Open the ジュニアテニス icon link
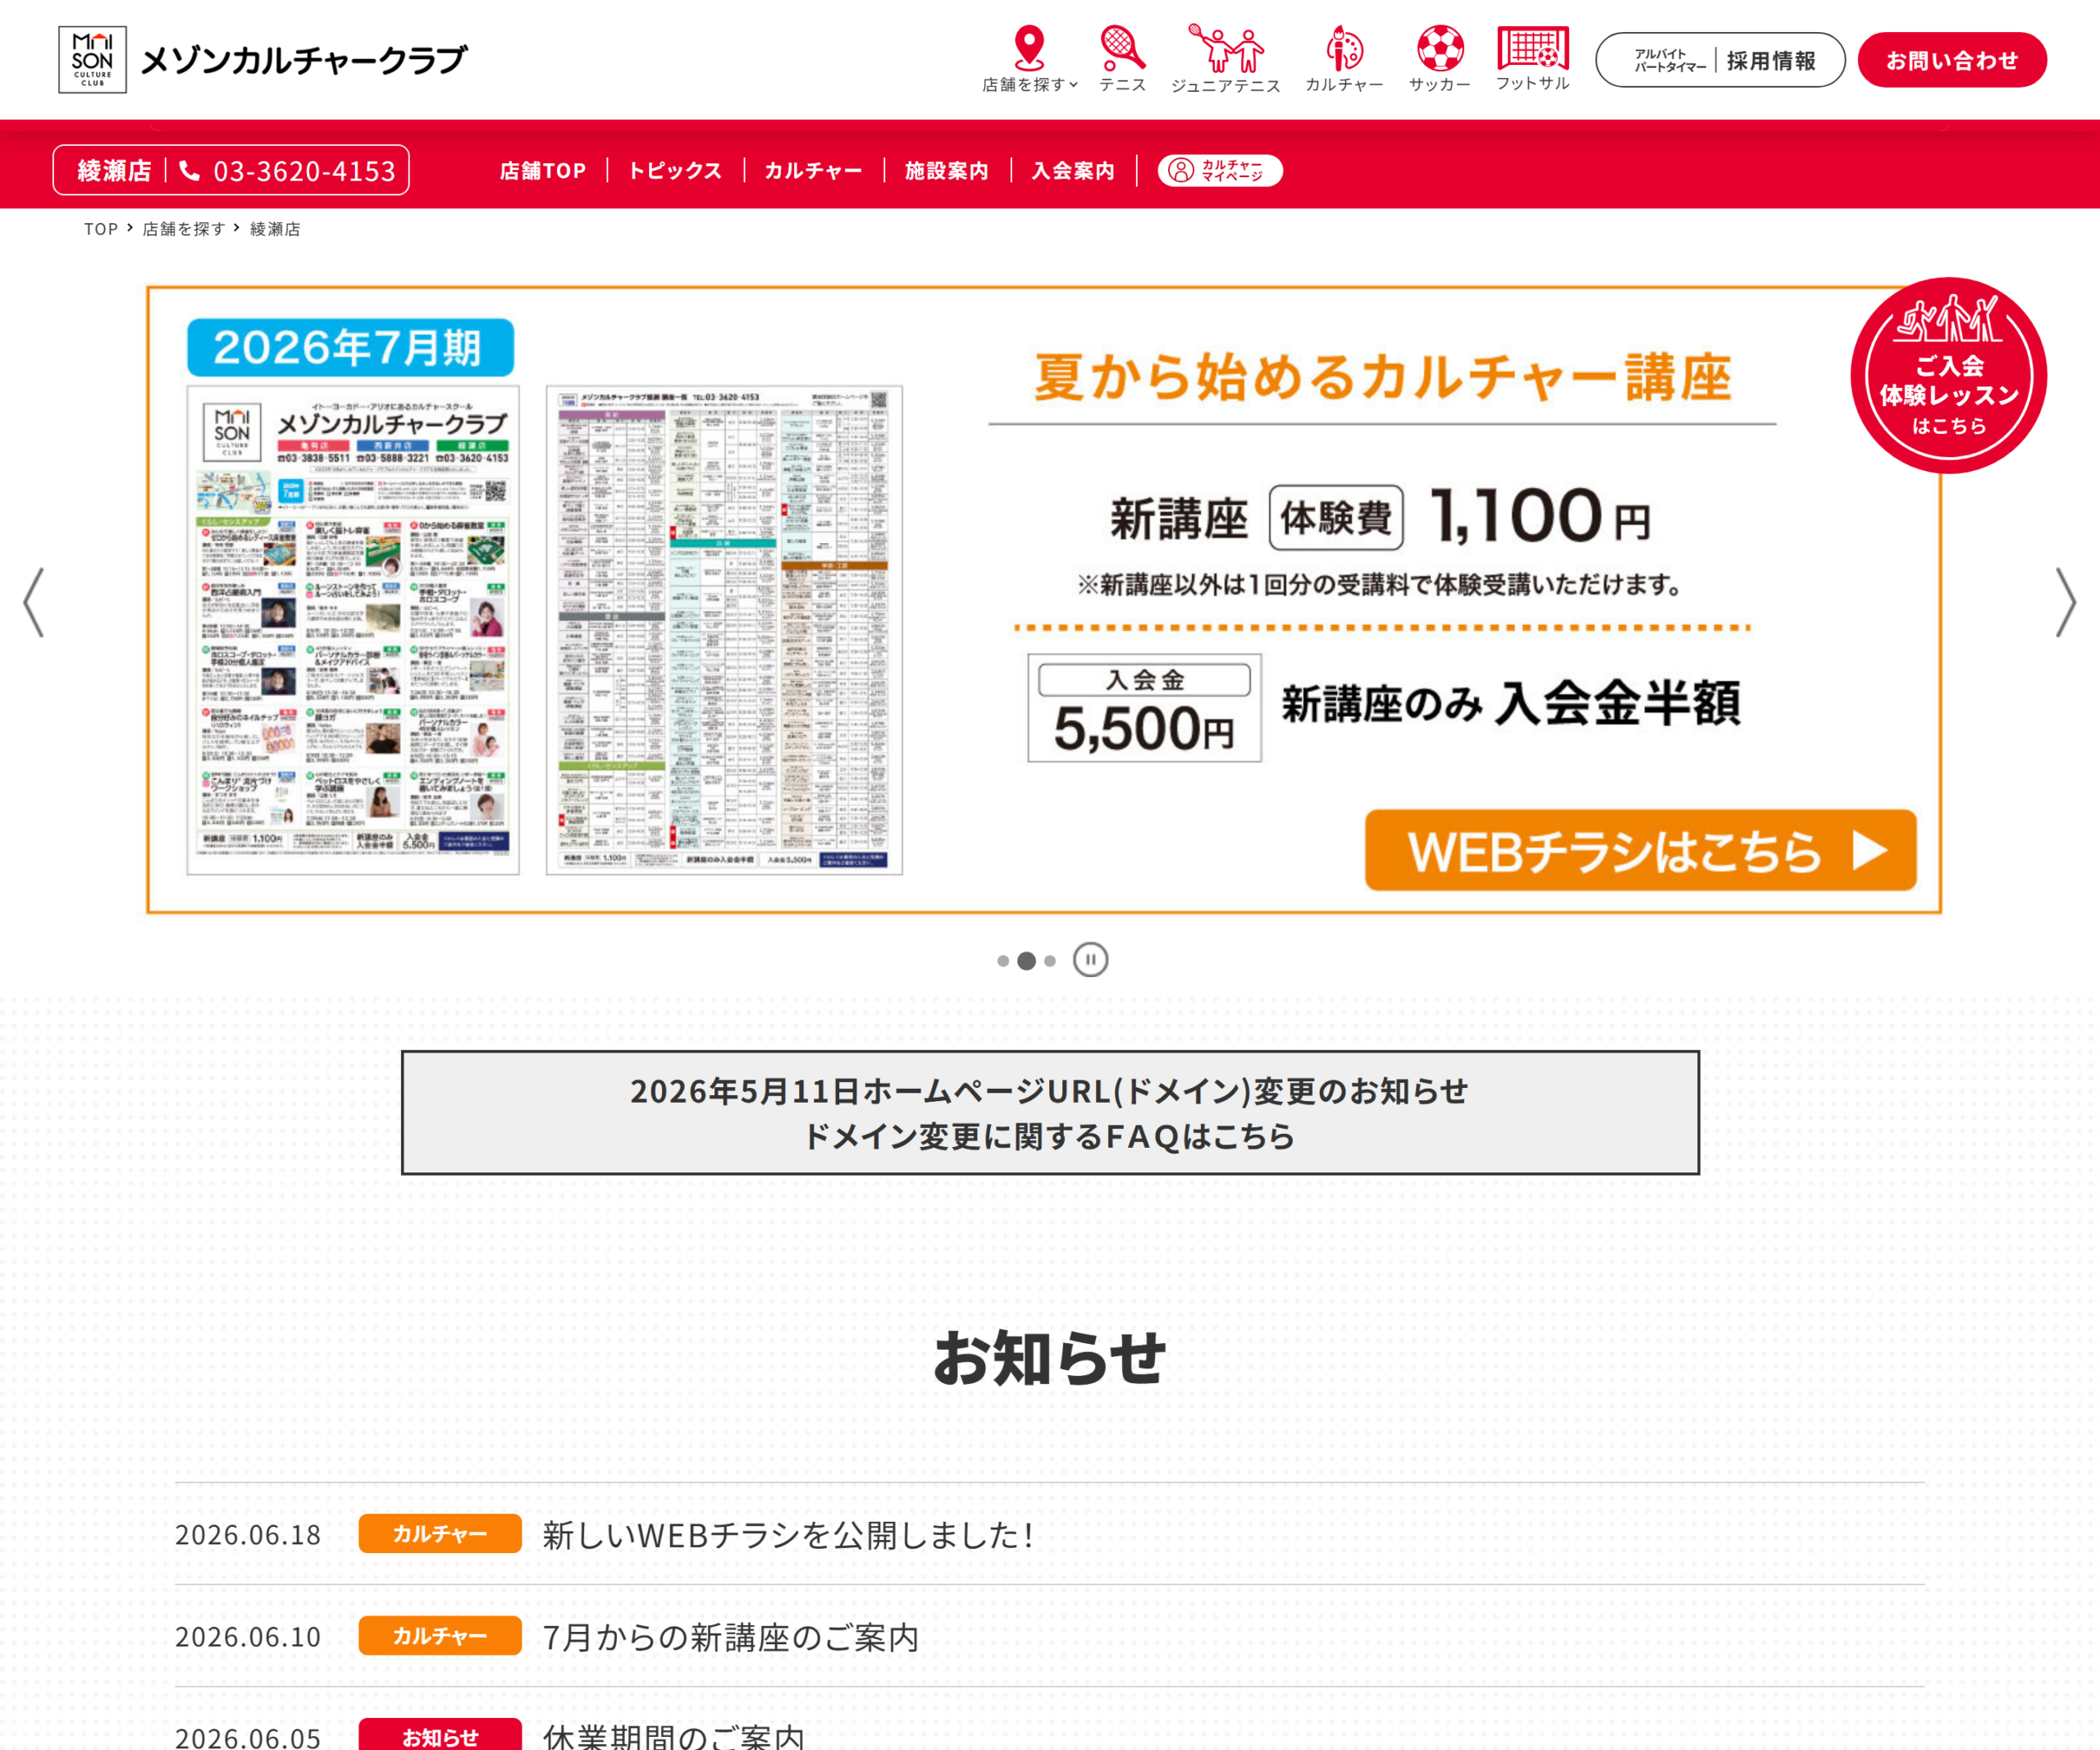The width and height of the screenshot is (2100, 1750). [x=1225, y=59]
